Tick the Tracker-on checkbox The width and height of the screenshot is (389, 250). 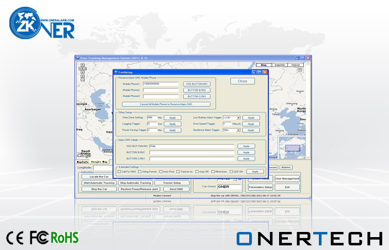tap(178, 172)
